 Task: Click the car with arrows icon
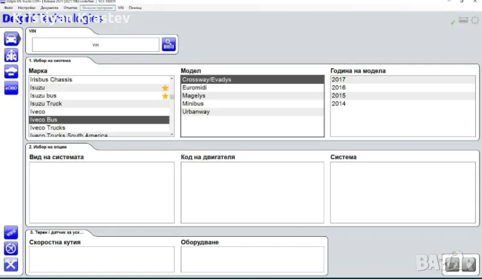pyautogui.click(x=11, y=72)
